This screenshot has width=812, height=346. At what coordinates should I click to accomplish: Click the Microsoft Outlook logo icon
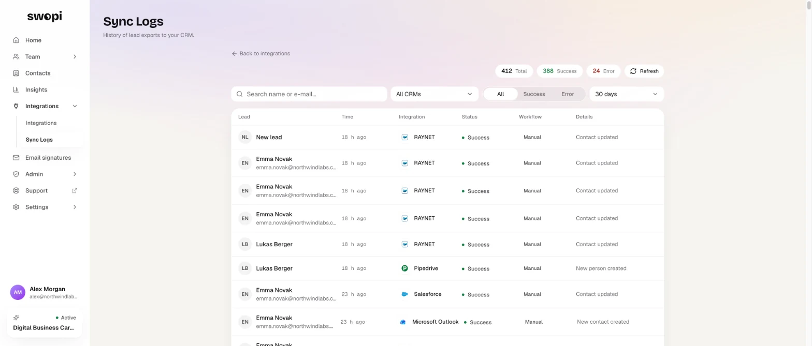pos(403,322)
